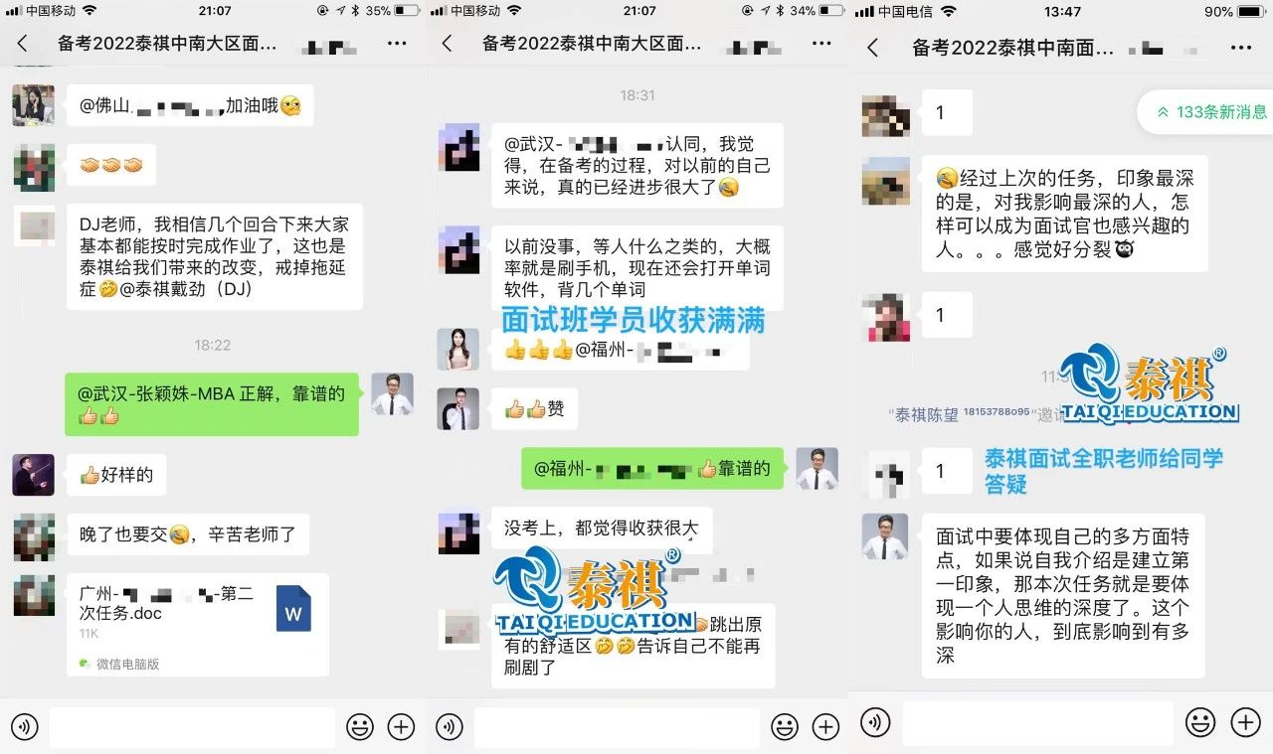1273x754 pixels.
Task: Open the three-dot menu in the middle chat
Action: 821,44
